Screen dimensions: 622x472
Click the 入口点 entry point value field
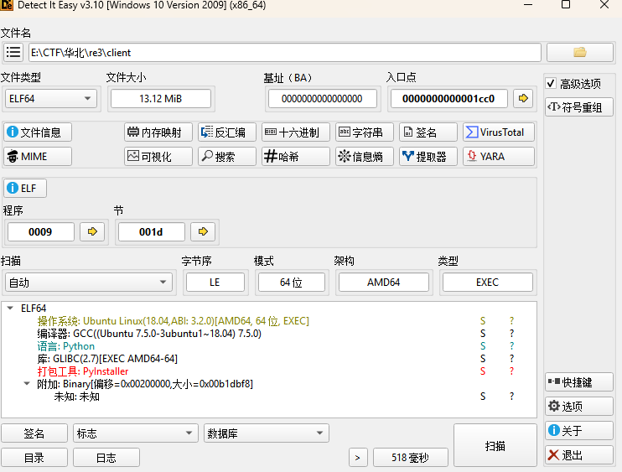[x=449, y=98]
